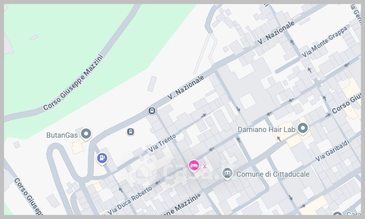Click the Corso Giuseppe Mazzini label along park
The image size is (365, 219).
(73, 82)
